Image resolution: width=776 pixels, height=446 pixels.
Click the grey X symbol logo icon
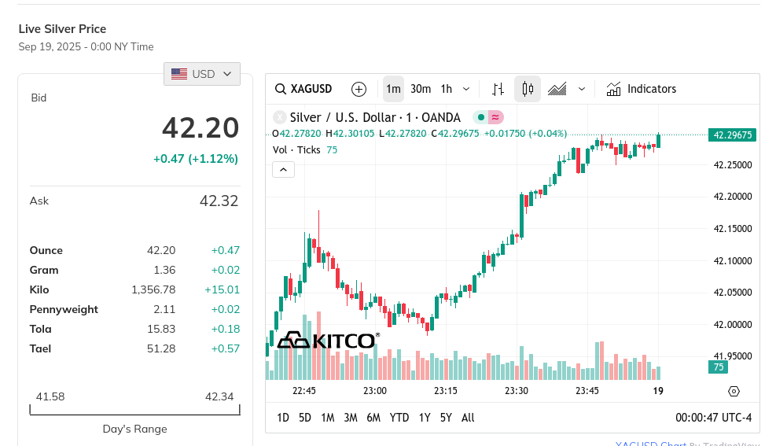click(280, 117)
